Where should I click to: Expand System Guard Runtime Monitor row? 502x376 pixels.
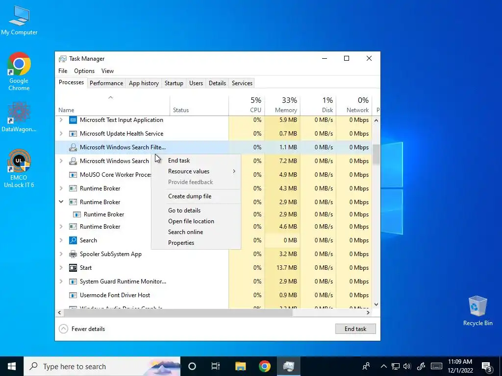click(61, 282)
